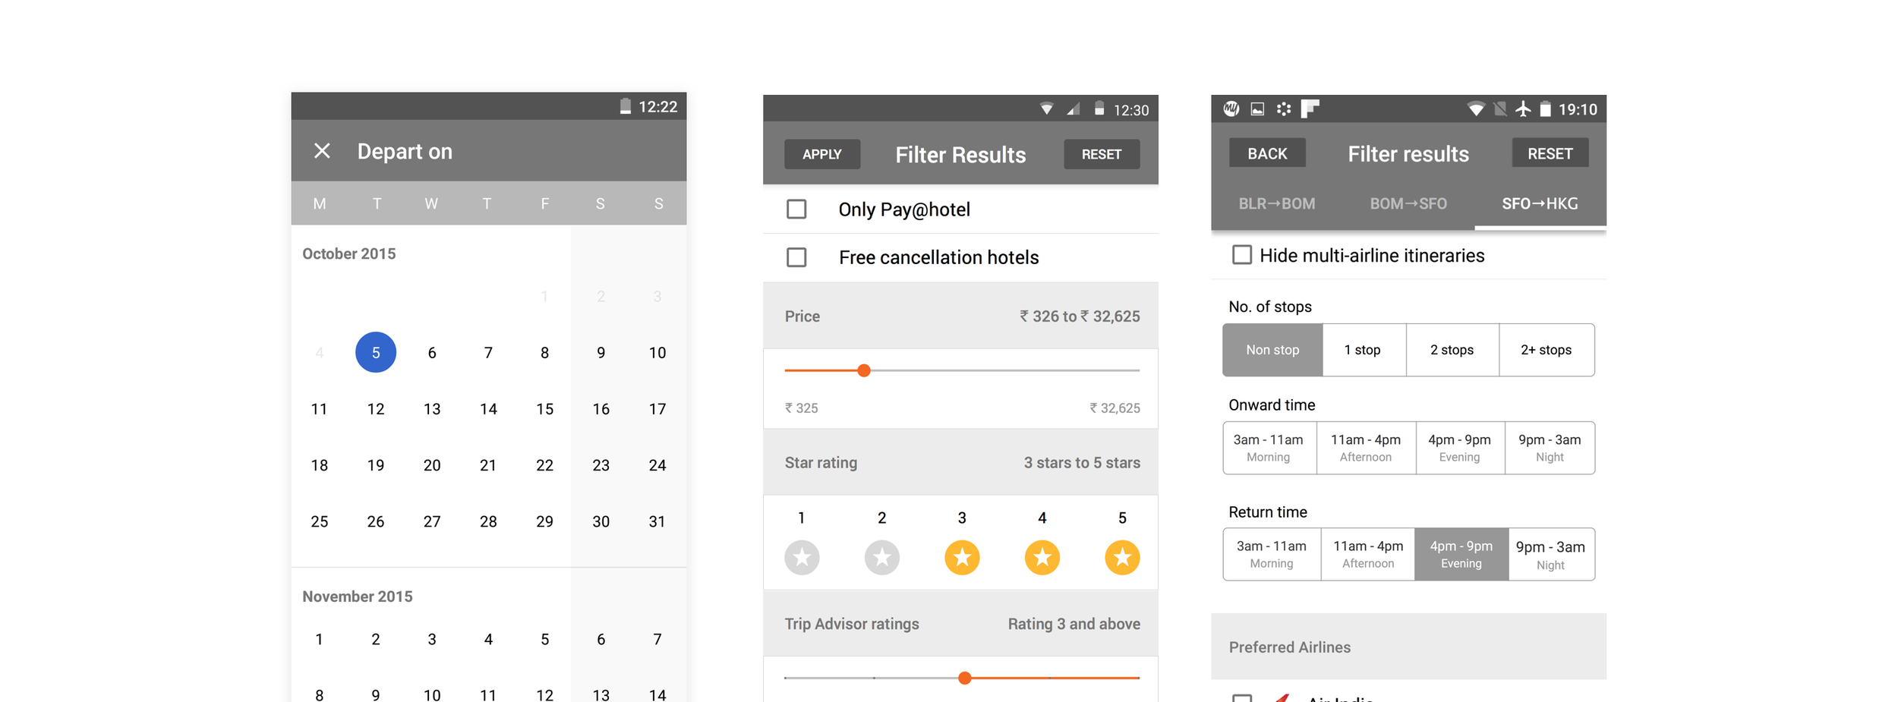This screenshot has height=702, width=1898.
Task: Select the 2 stops filter
Action: point(1452,350)
